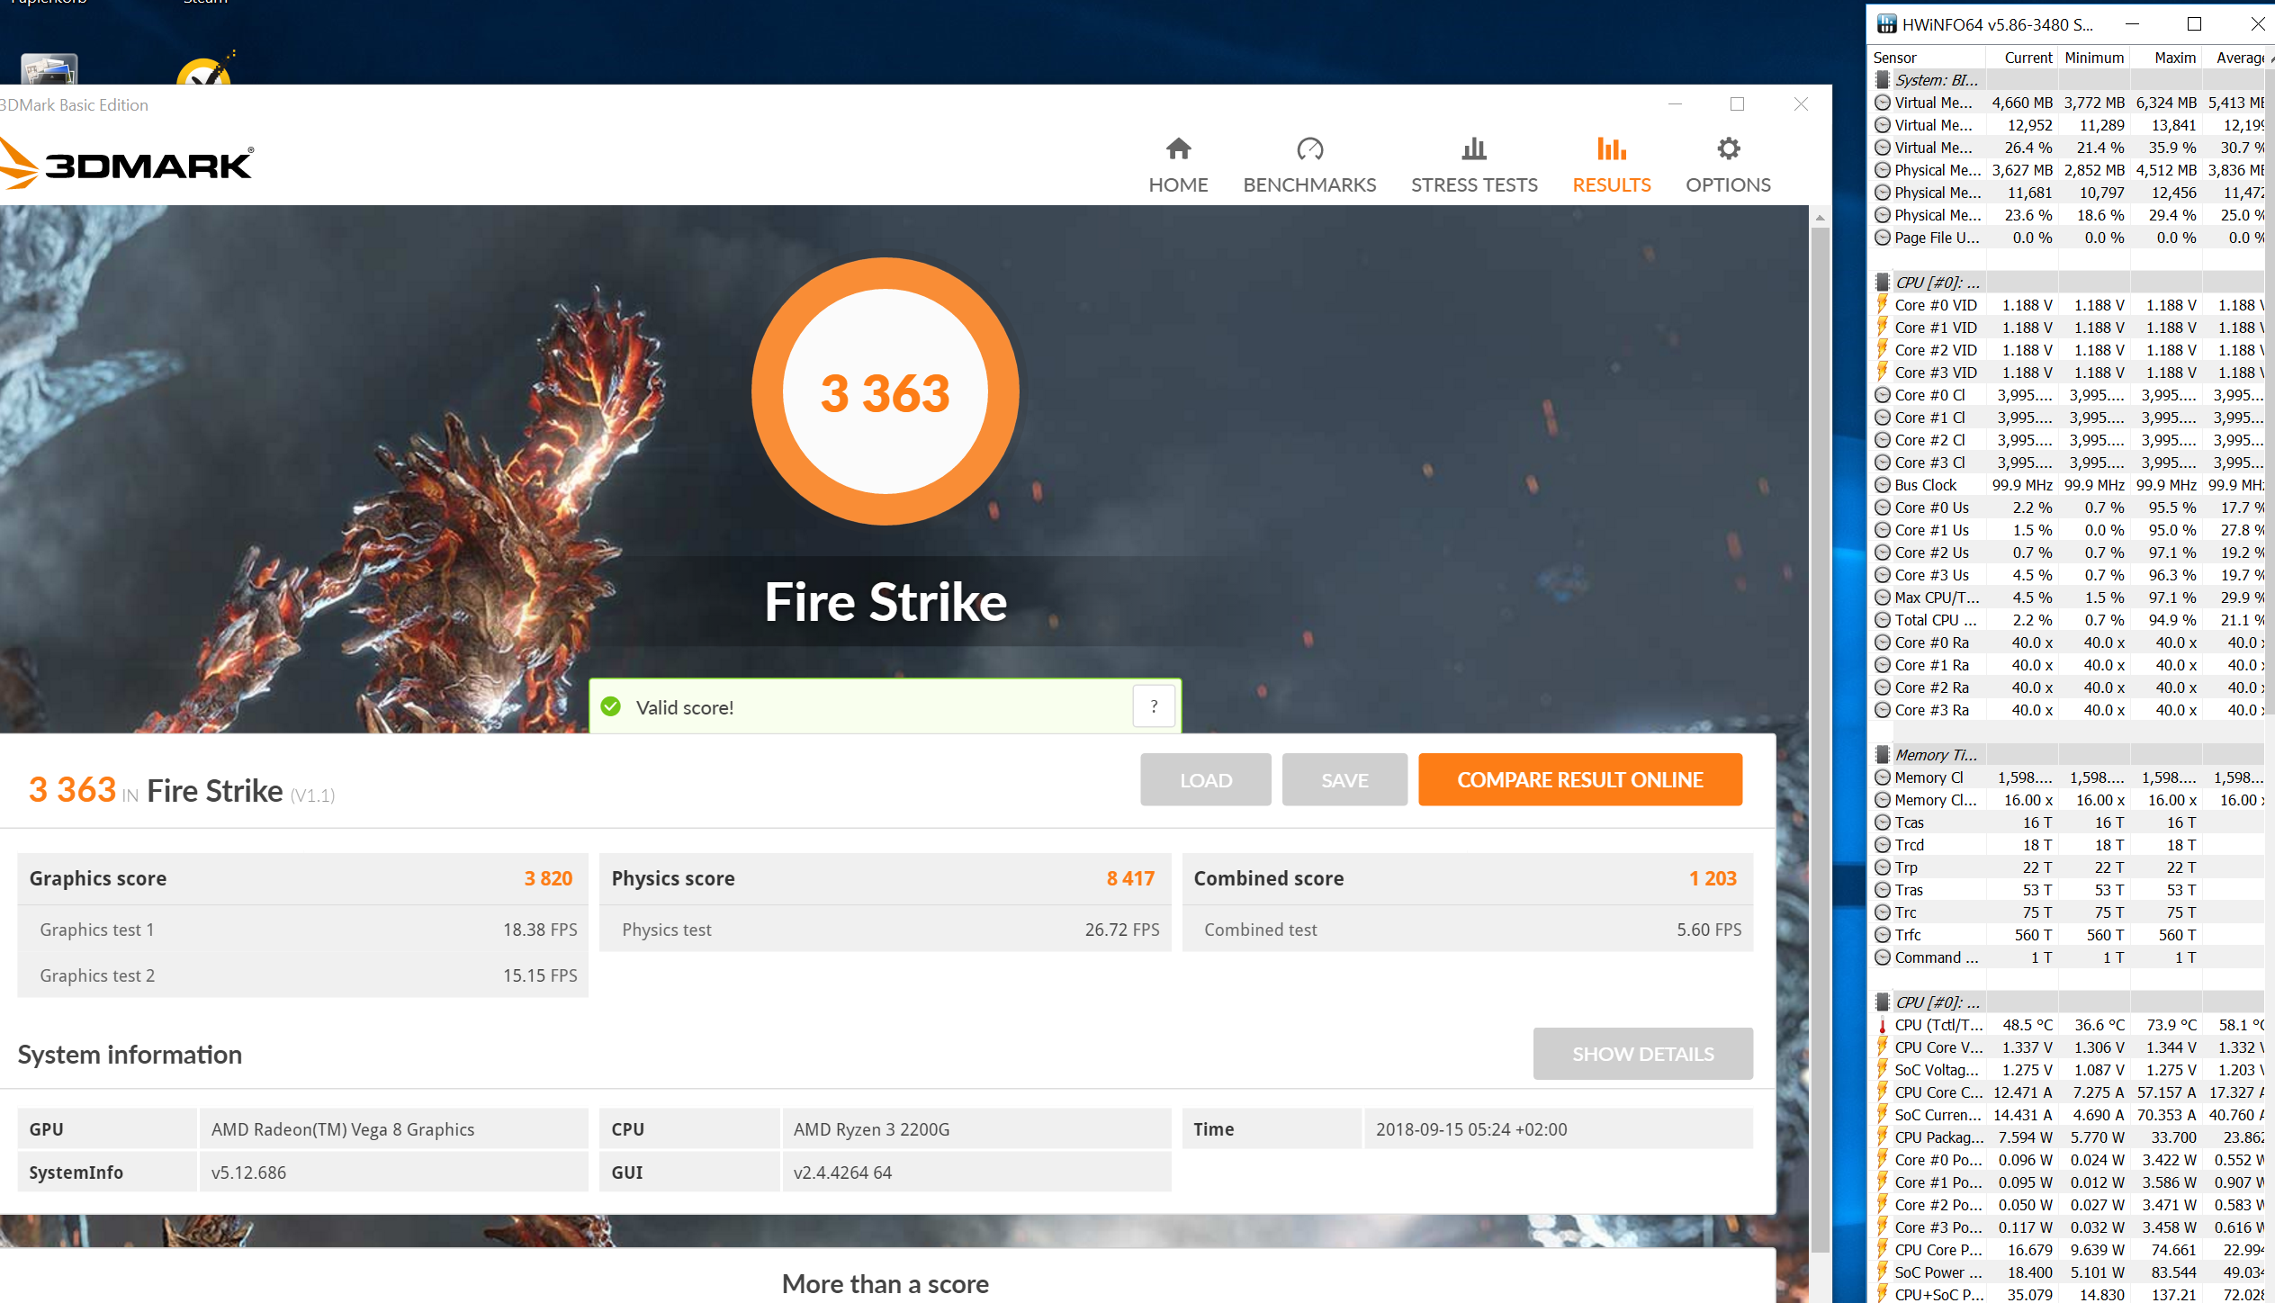Collapse the System sensor group header

(1935, 80)
